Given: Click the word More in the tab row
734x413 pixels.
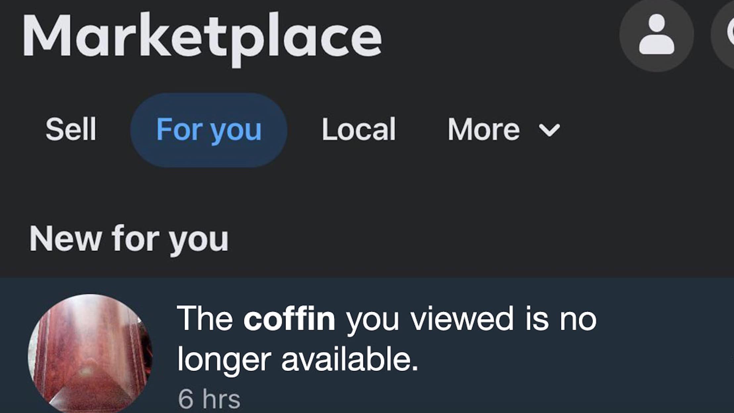Looking at the screenshot, I should point(483,129).
